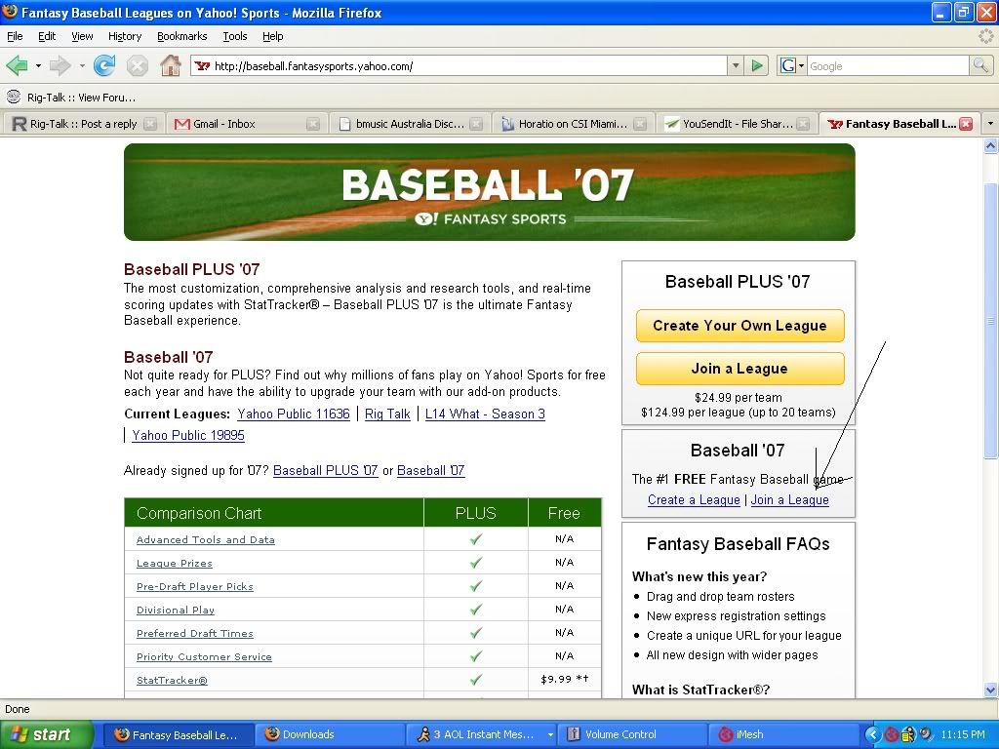Click the Create Your Own League button
The height and width of the screenshot is (749, 999).
tap(739, 326)
